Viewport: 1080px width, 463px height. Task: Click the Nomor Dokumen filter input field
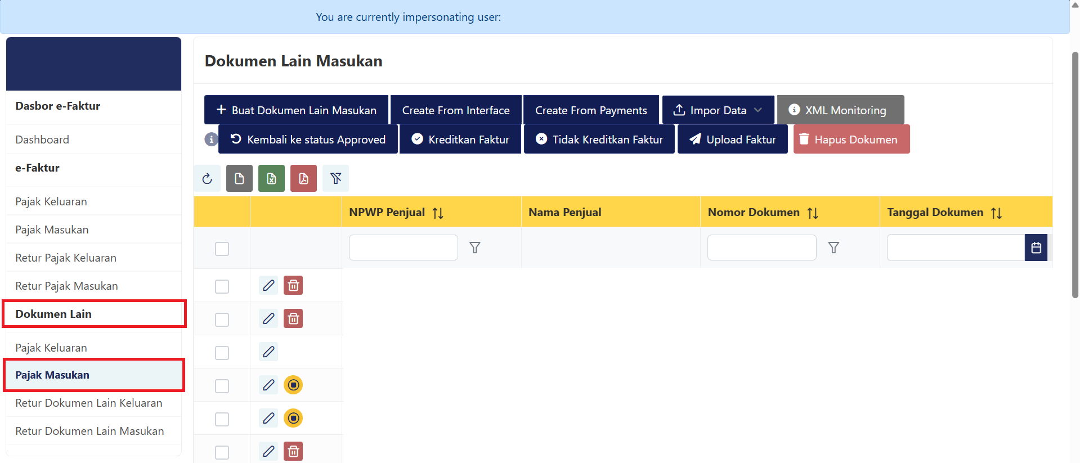tap(761, 248)
